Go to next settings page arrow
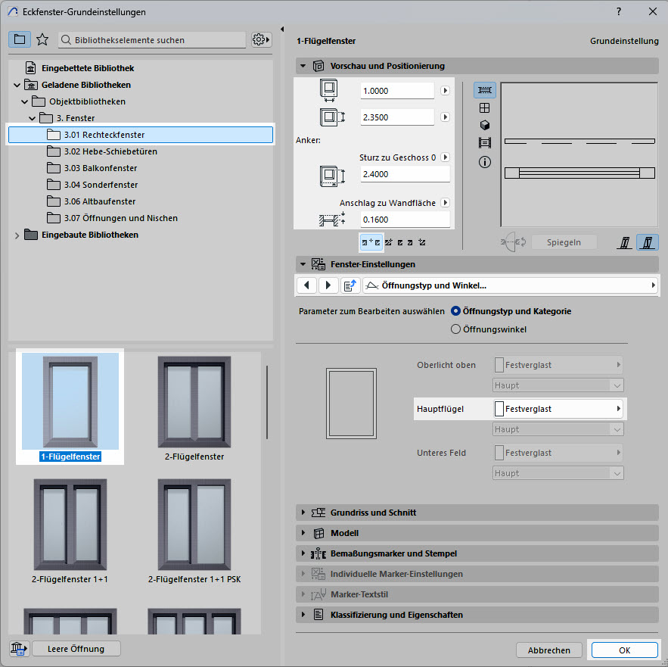This screenshot has width=668, height=667. [x=328, y=285]
